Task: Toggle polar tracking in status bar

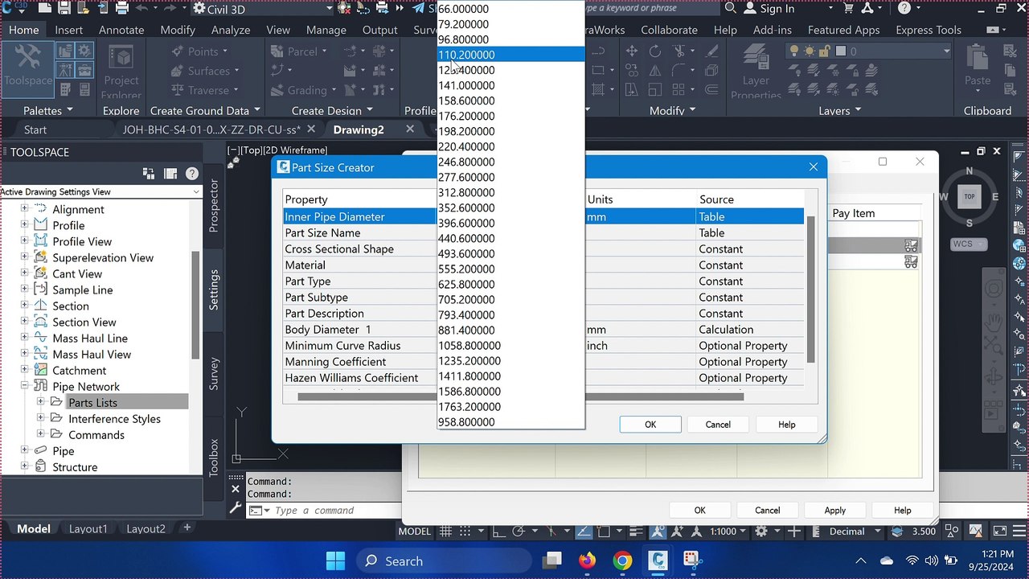Action: tap(519, 532)
